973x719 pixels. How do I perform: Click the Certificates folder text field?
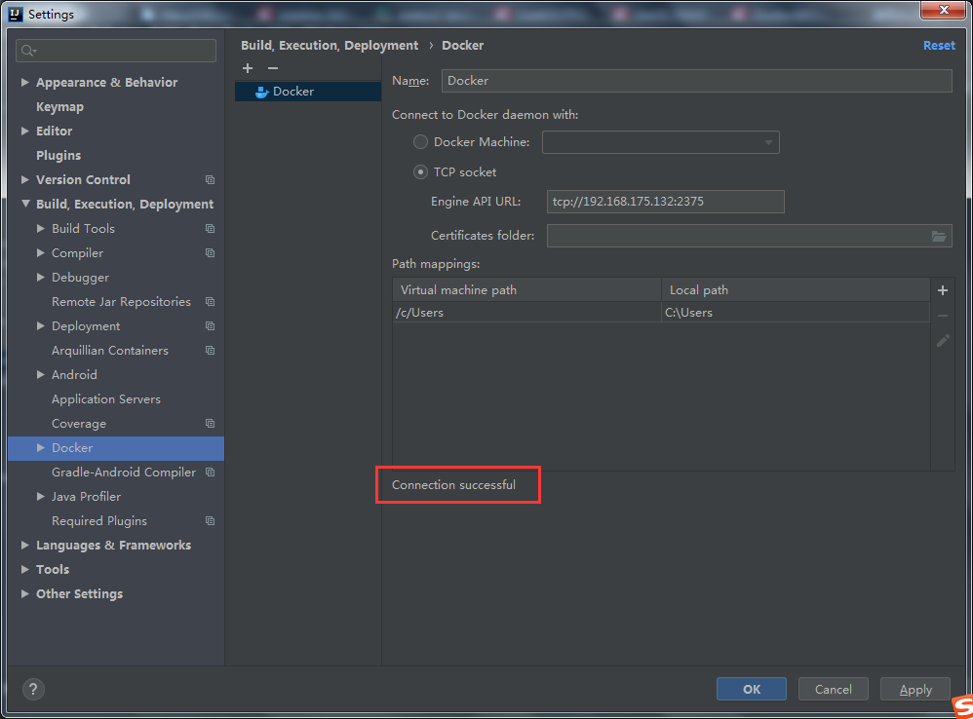click(x=737, y=236)
